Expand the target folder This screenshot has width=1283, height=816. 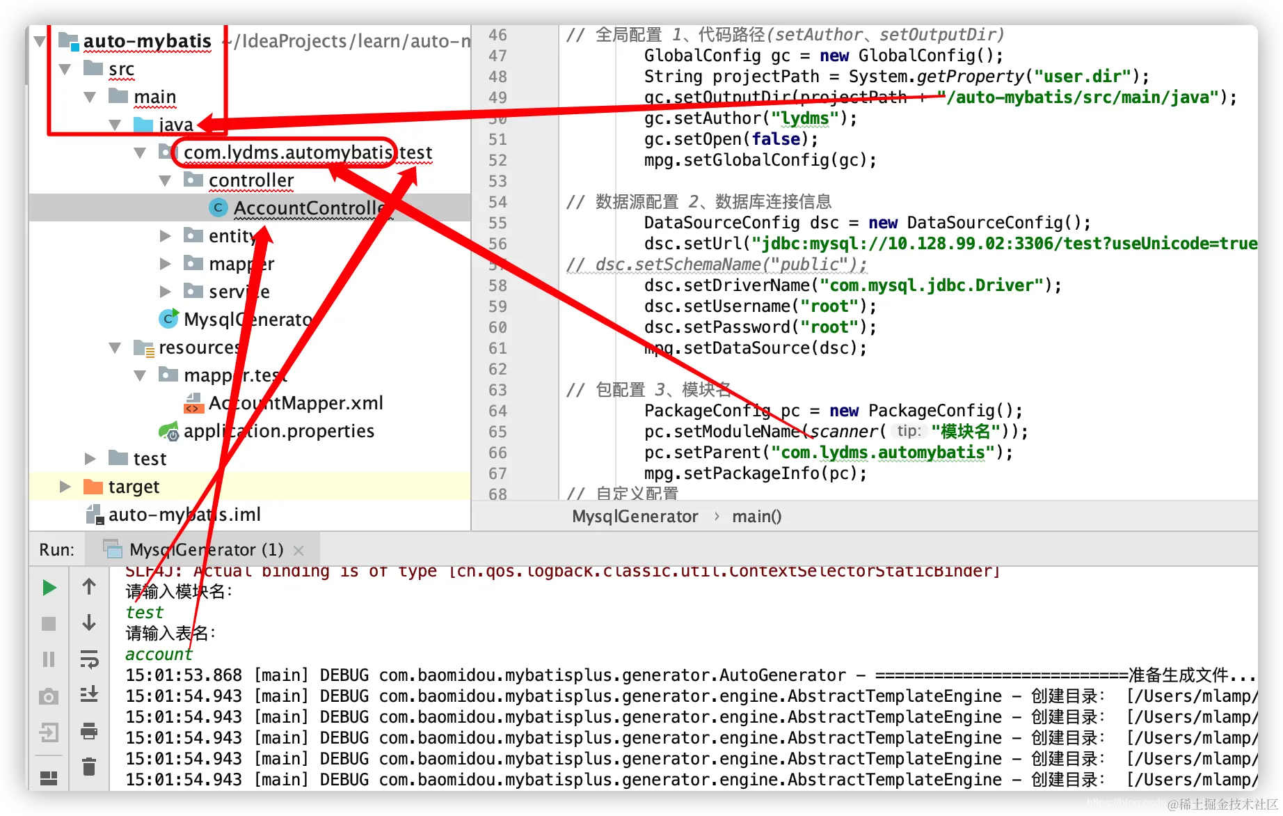pyautogui.click(x=65, y=487)
